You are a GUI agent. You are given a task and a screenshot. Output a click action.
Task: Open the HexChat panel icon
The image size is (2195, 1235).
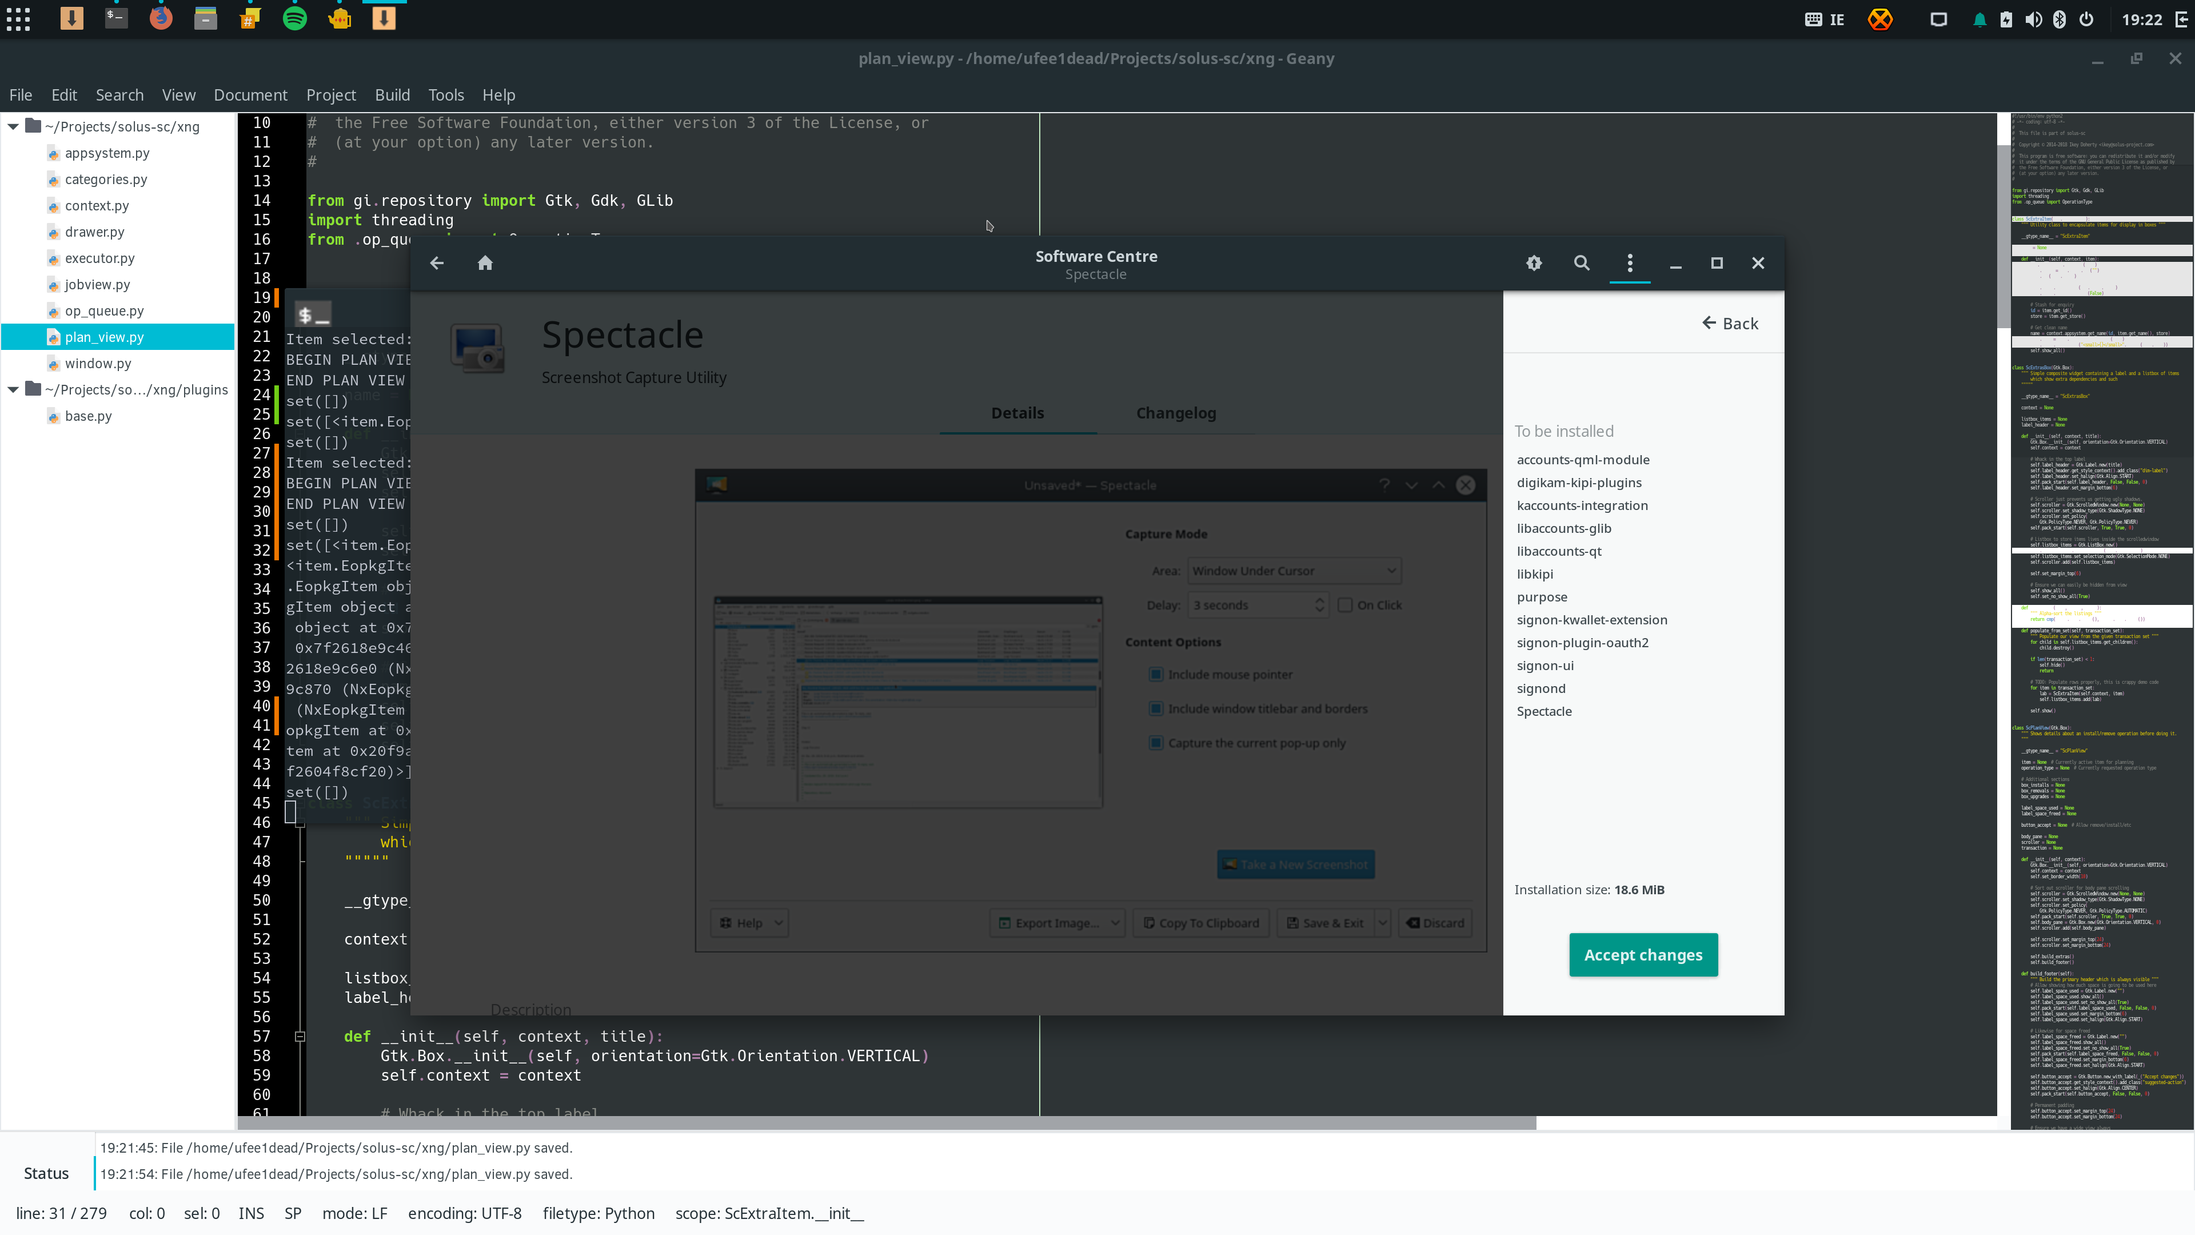(250, 18)
